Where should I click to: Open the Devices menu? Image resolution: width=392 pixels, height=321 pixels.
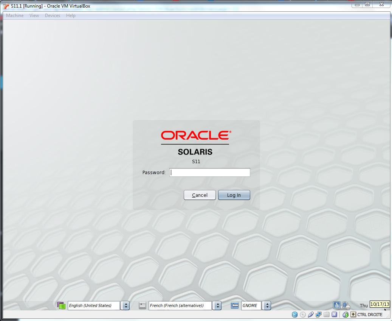(x=53, y=16)
